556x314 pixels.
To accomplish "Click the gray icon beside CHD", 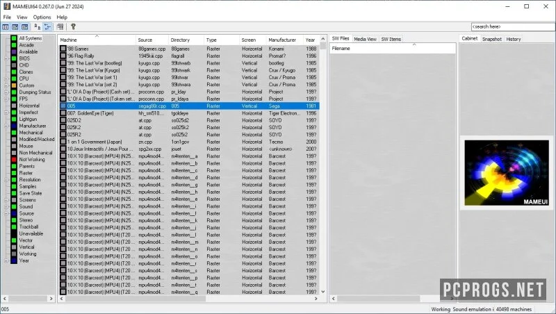I will (14, 65).
